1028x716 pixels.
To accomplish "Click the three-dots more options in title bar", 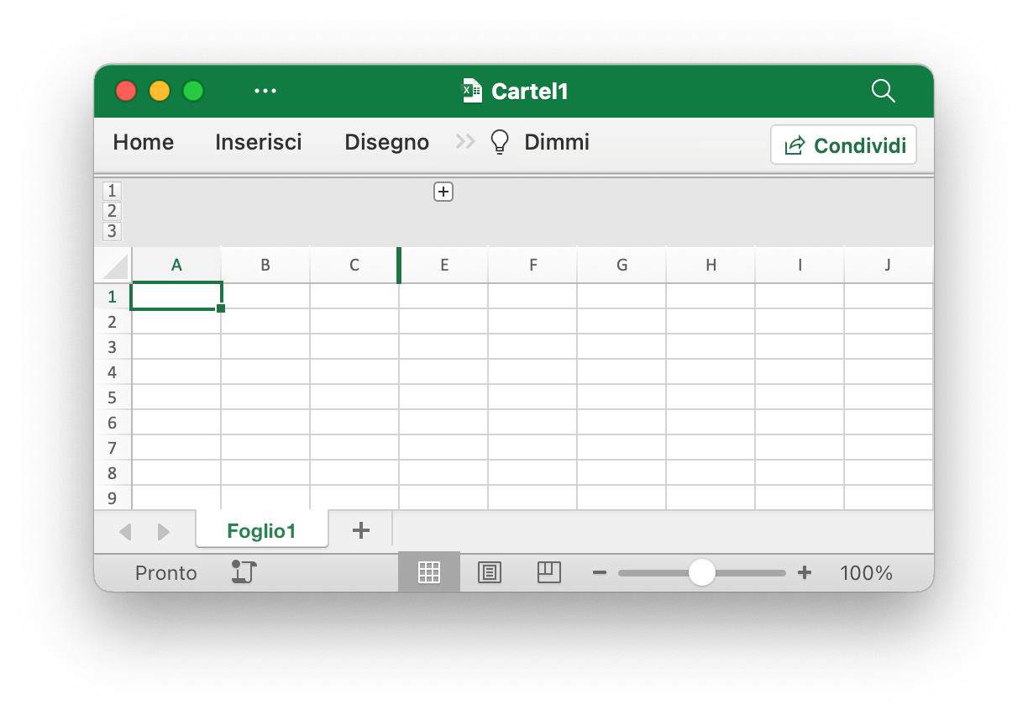I will [x=265, y=91].
